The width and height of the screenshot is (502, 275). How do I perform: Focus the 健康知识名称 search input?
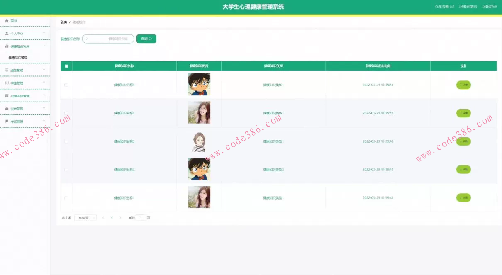click(x=108, y=39)
